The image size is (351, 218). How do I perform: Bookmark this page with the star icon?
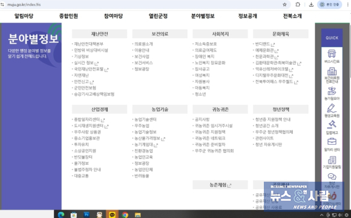pos(284,4)
